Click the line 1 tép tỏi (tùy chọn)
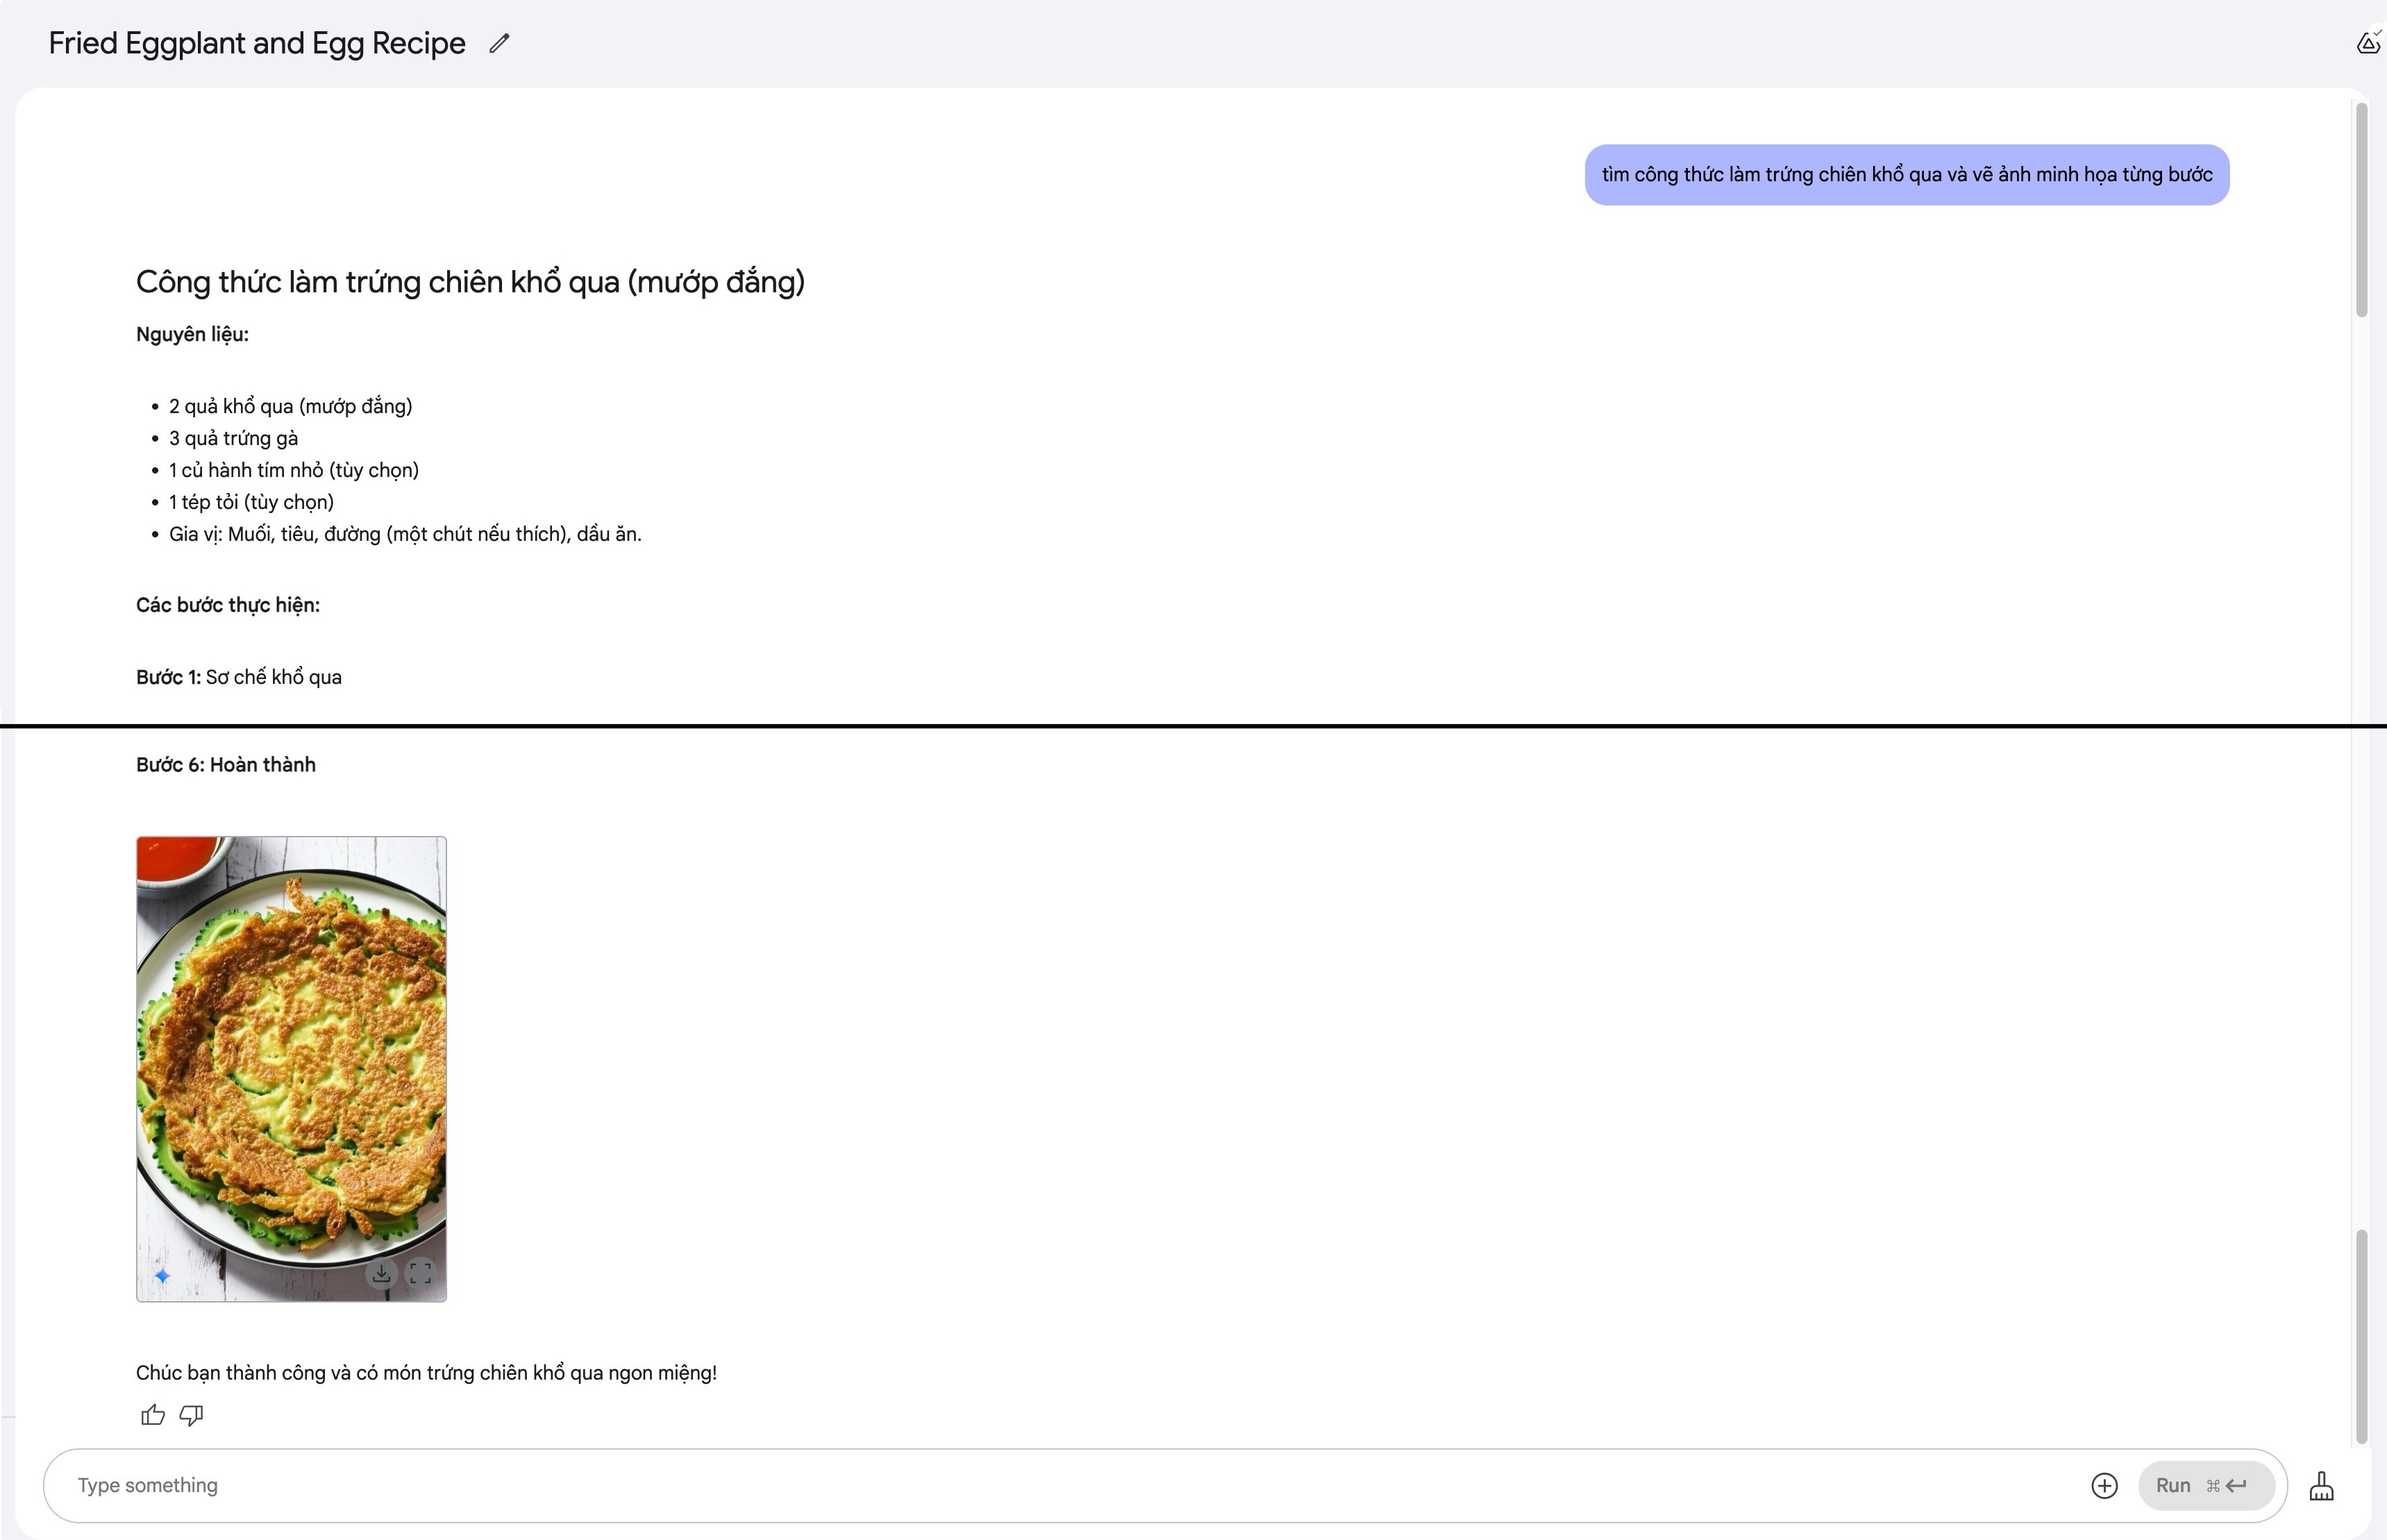 point(251,503)
